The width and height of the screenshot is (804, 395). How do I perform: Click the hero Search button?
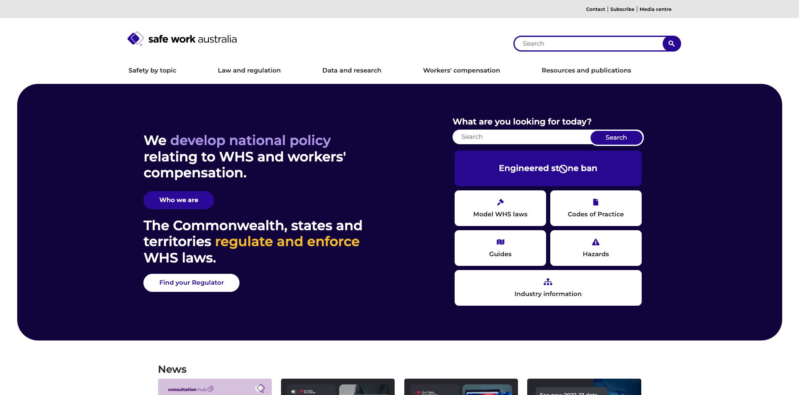point(616,138)
